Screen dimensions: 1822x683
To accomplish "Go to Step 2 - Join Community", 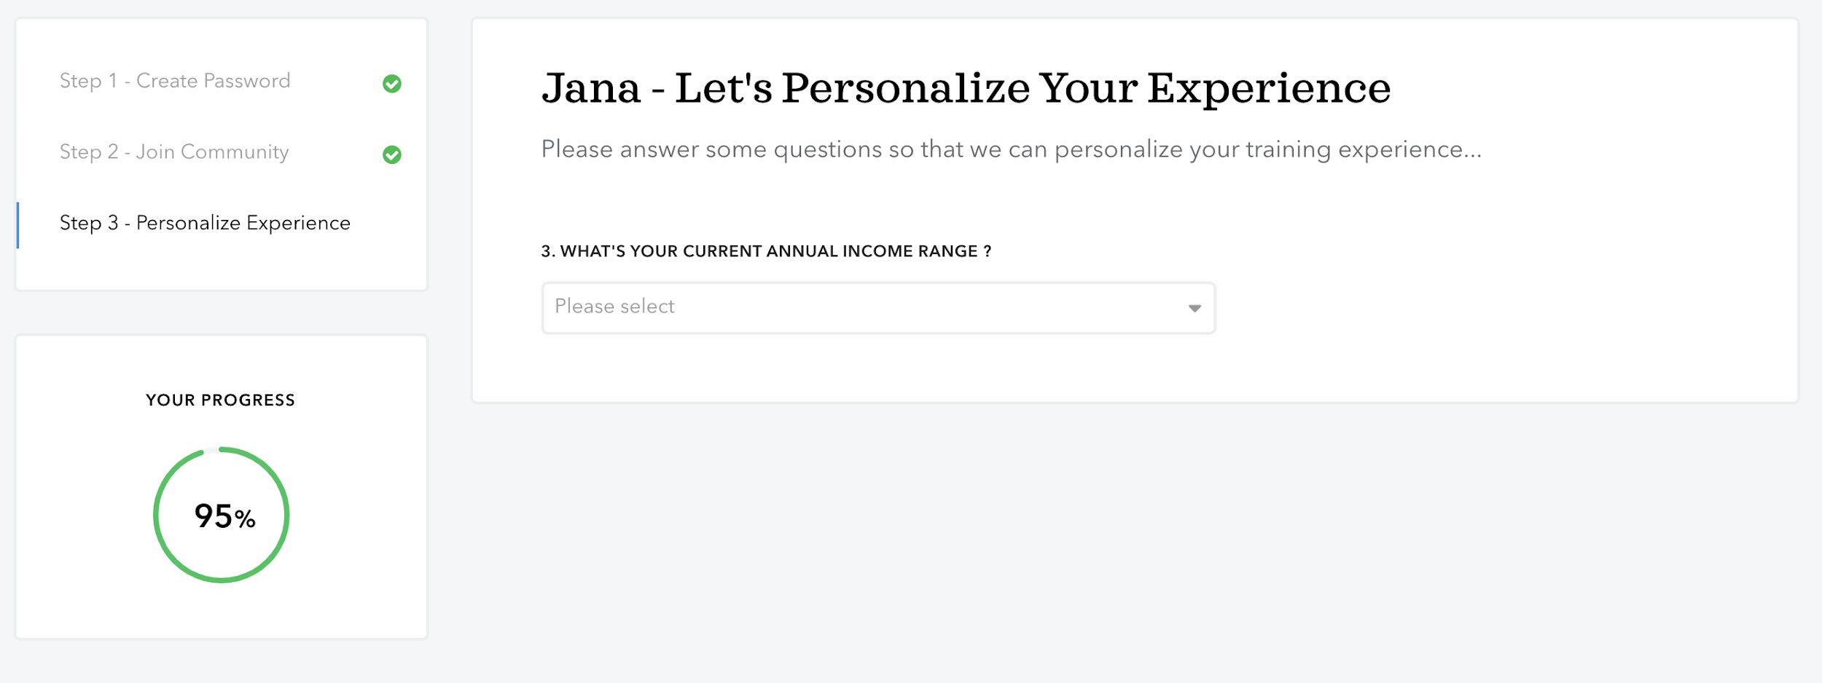I will 174,152.
